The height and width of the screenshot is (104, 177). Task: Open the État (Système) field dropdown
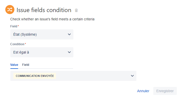(x=42, y=34)
